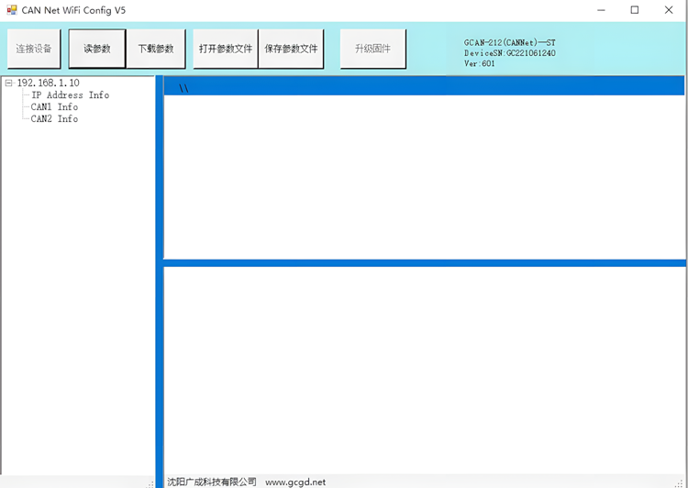The image size is (688, 488).
Task: Minimize the CAN Net WiFi Config window
Action: tap(601, 10)
